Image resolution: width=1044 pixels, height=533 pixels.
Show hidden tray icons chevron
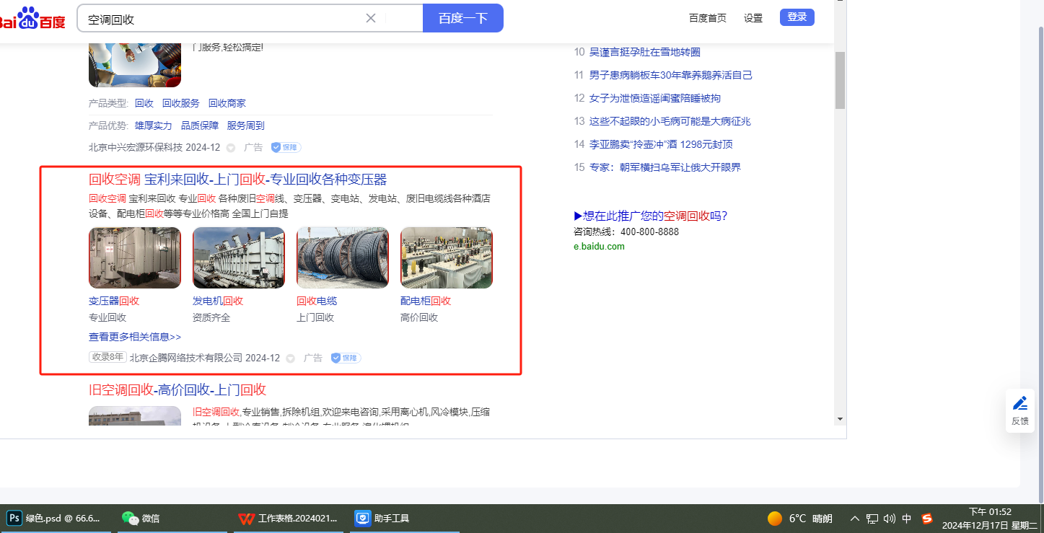pos(855,518)
